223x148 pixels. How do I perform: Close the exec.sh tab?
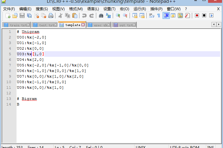109,25
